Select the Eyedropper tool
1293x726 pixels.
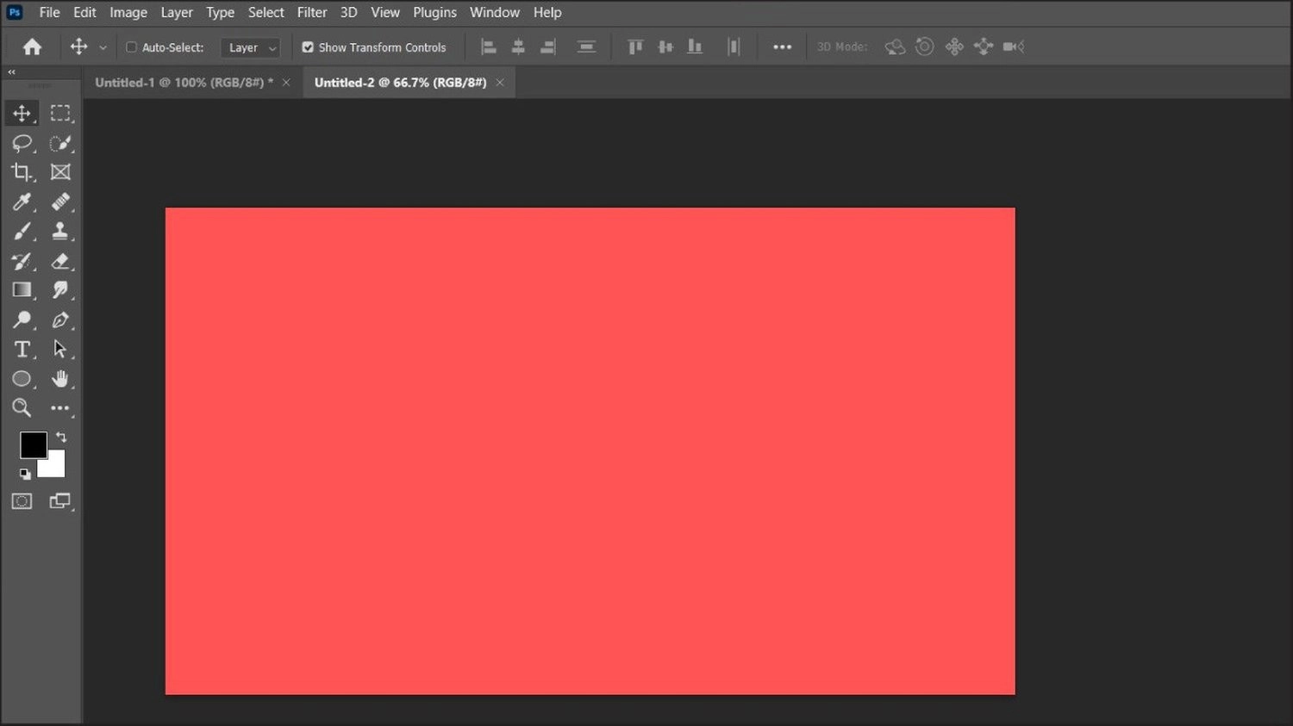point(22,202)
